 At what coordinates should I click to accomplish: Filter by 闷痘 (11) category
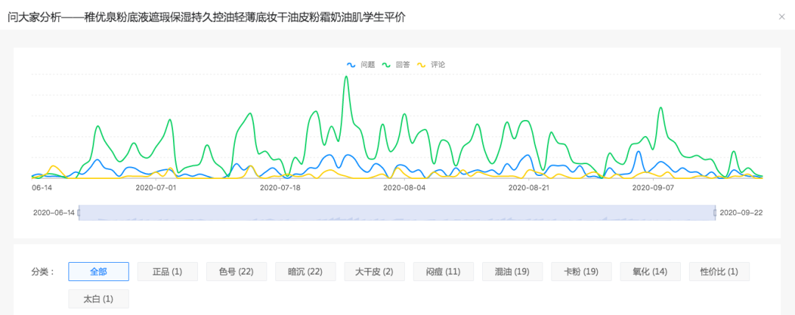443,272
